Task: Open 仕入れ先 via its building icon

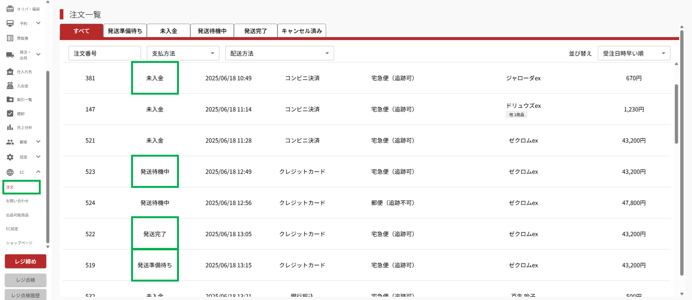Action: click(x=10, y=72)
